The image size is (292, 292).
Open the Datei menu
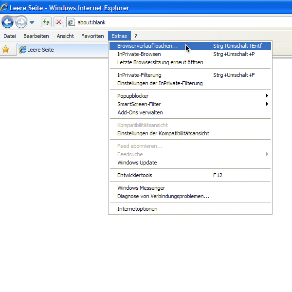tap(10, 36)
